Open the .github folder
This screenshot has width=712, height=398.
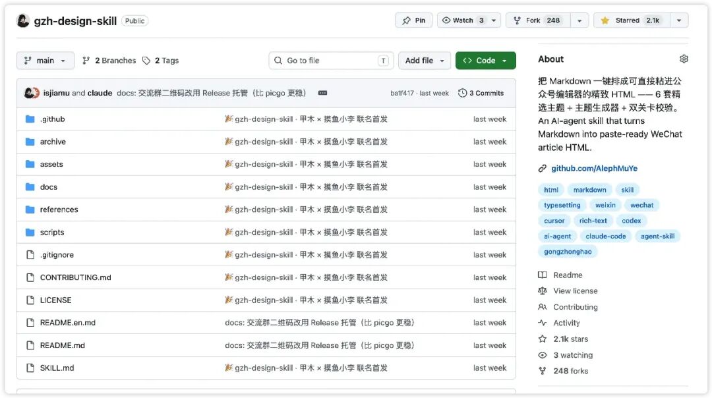click(52, 119)
